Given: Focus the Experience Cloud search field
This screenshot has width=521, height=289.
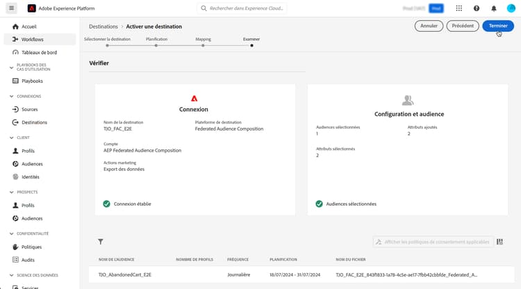Looking at the screenshot, I should (x=242, y=8).
